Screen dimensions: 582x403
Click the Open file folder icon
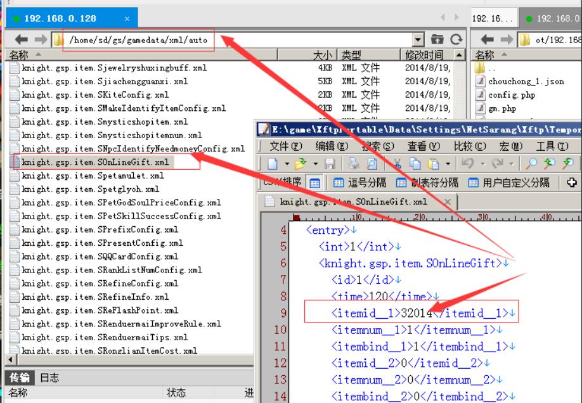pos(300,164)
